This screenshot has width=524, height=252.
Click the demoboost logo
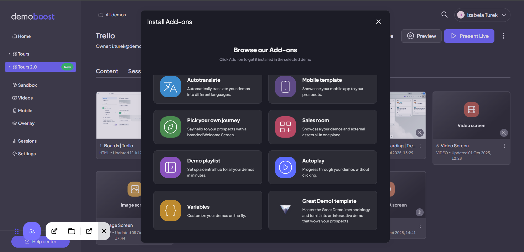pos(33,17)
